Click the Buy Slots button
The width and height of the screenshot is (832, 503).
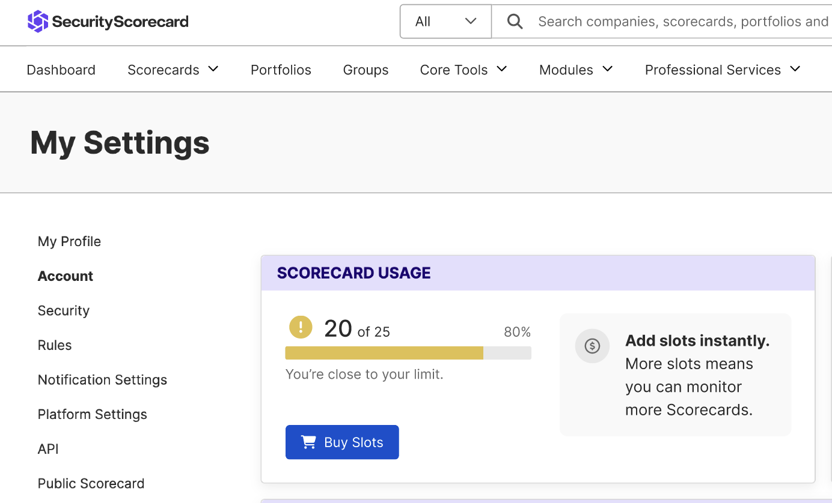[x=342, y=442]
